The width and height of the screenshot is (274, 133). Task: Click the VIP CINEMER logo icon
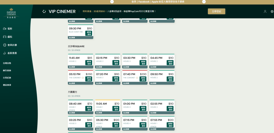click(44, 12)
